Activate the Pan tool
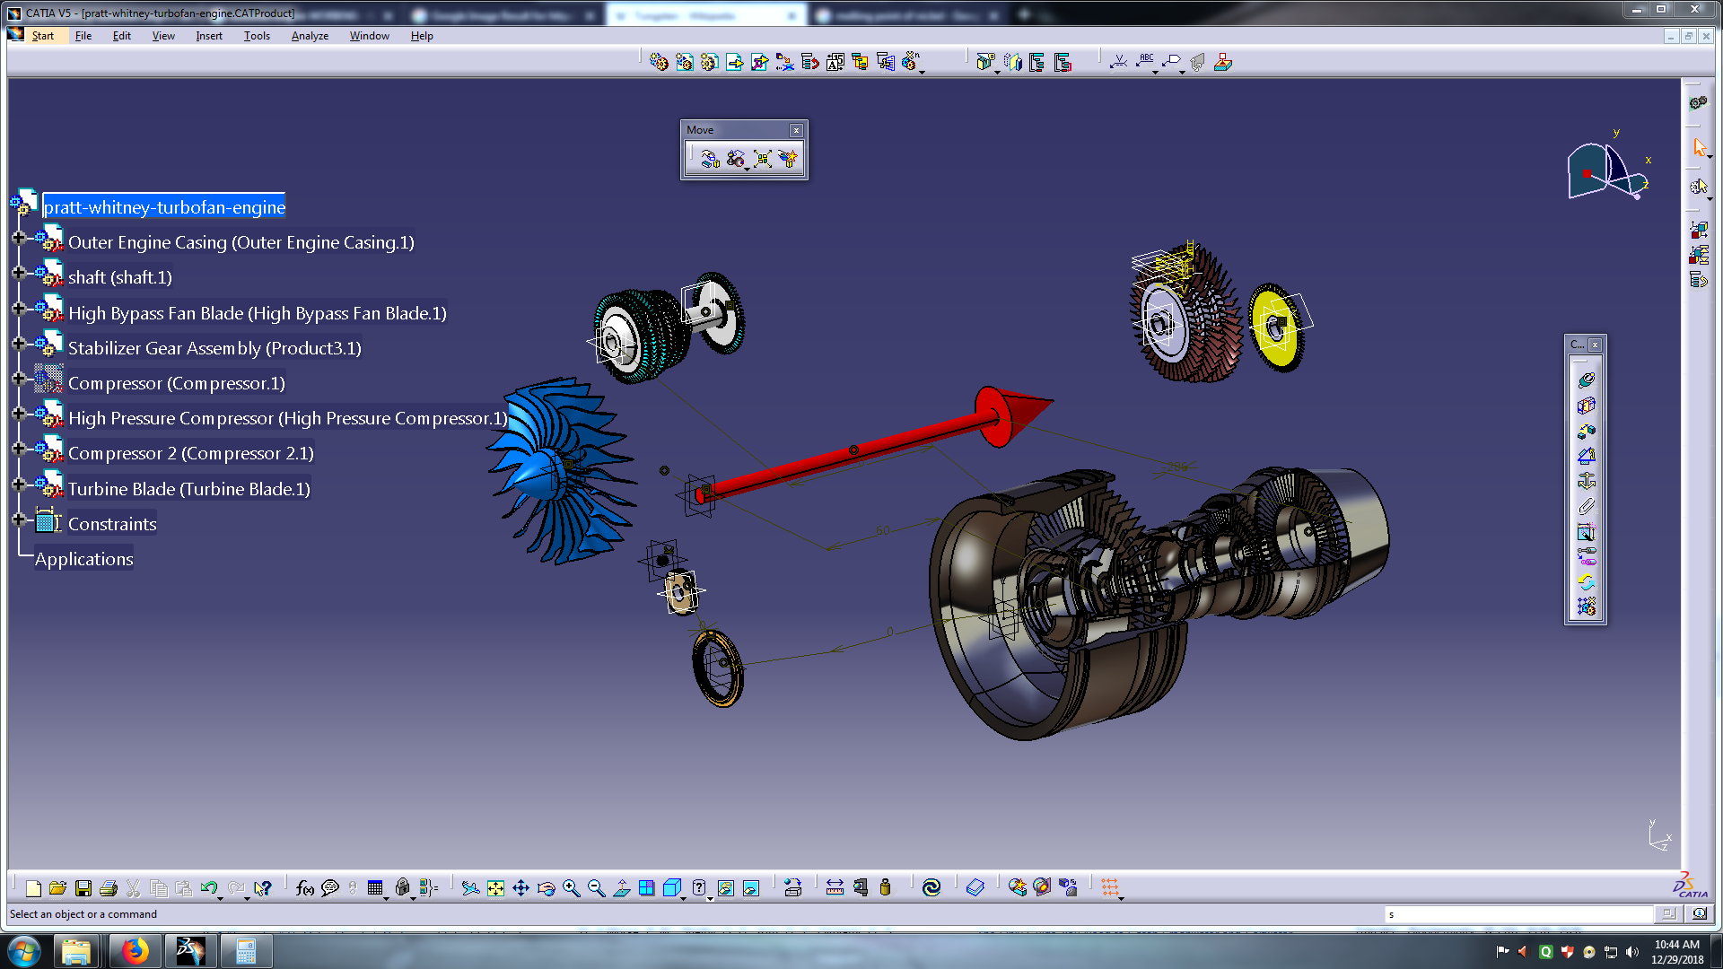The width and height of the screenshot is (1723, 969). click(520, 888)
